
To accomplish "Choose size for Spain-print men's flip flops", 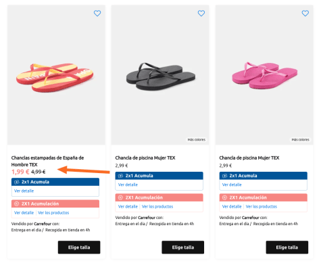I will point(79,247).
